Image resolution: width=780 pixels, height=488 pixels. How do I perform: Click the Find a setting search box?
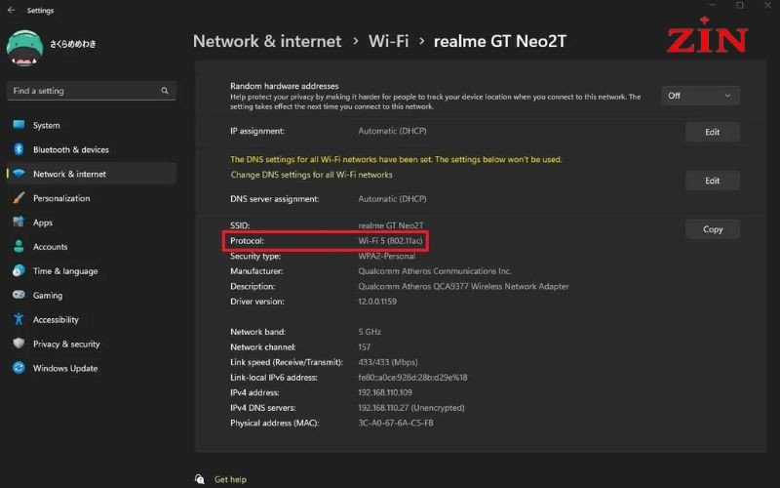tap(83, 91)
